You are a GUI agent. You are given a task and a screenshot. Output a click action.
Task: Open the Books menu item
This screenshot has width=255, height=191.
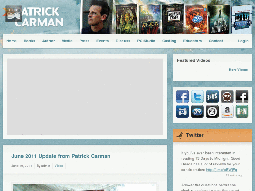(x=29, y=41)
